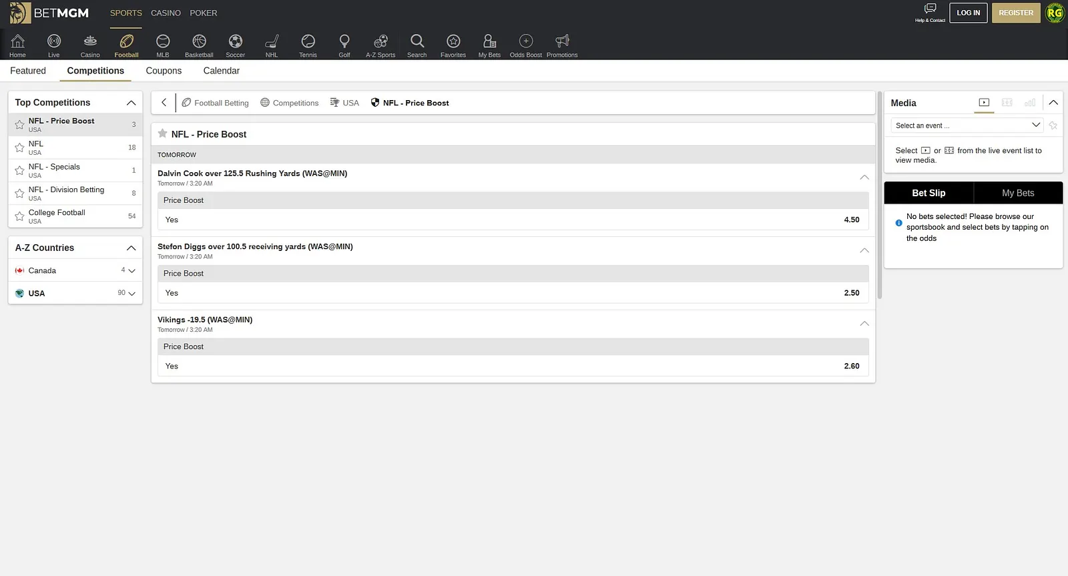Click the Log In button

tap(969, 13)
